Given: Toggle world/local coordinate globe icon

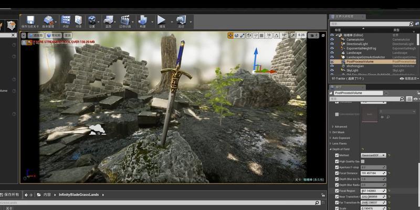Looking at the screenshot, I should point(249,35).
